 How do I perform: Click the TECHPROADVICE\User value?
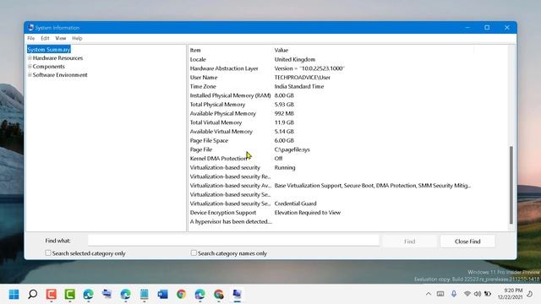click(303, 77)
